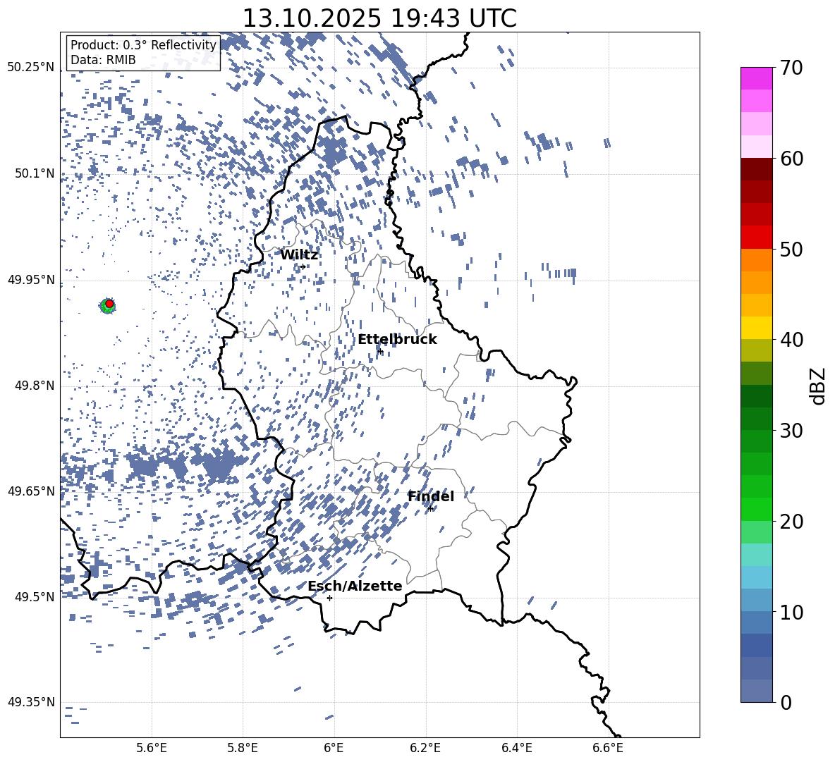The width and height of the screenshot is (835, 762).
Task: Click the 50.1°N latitude label
Action: pyautogui.click(x=35, y=173)
